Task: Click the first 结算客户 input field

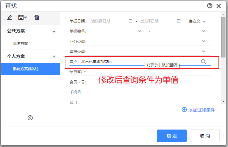Action: coord(117,72)
